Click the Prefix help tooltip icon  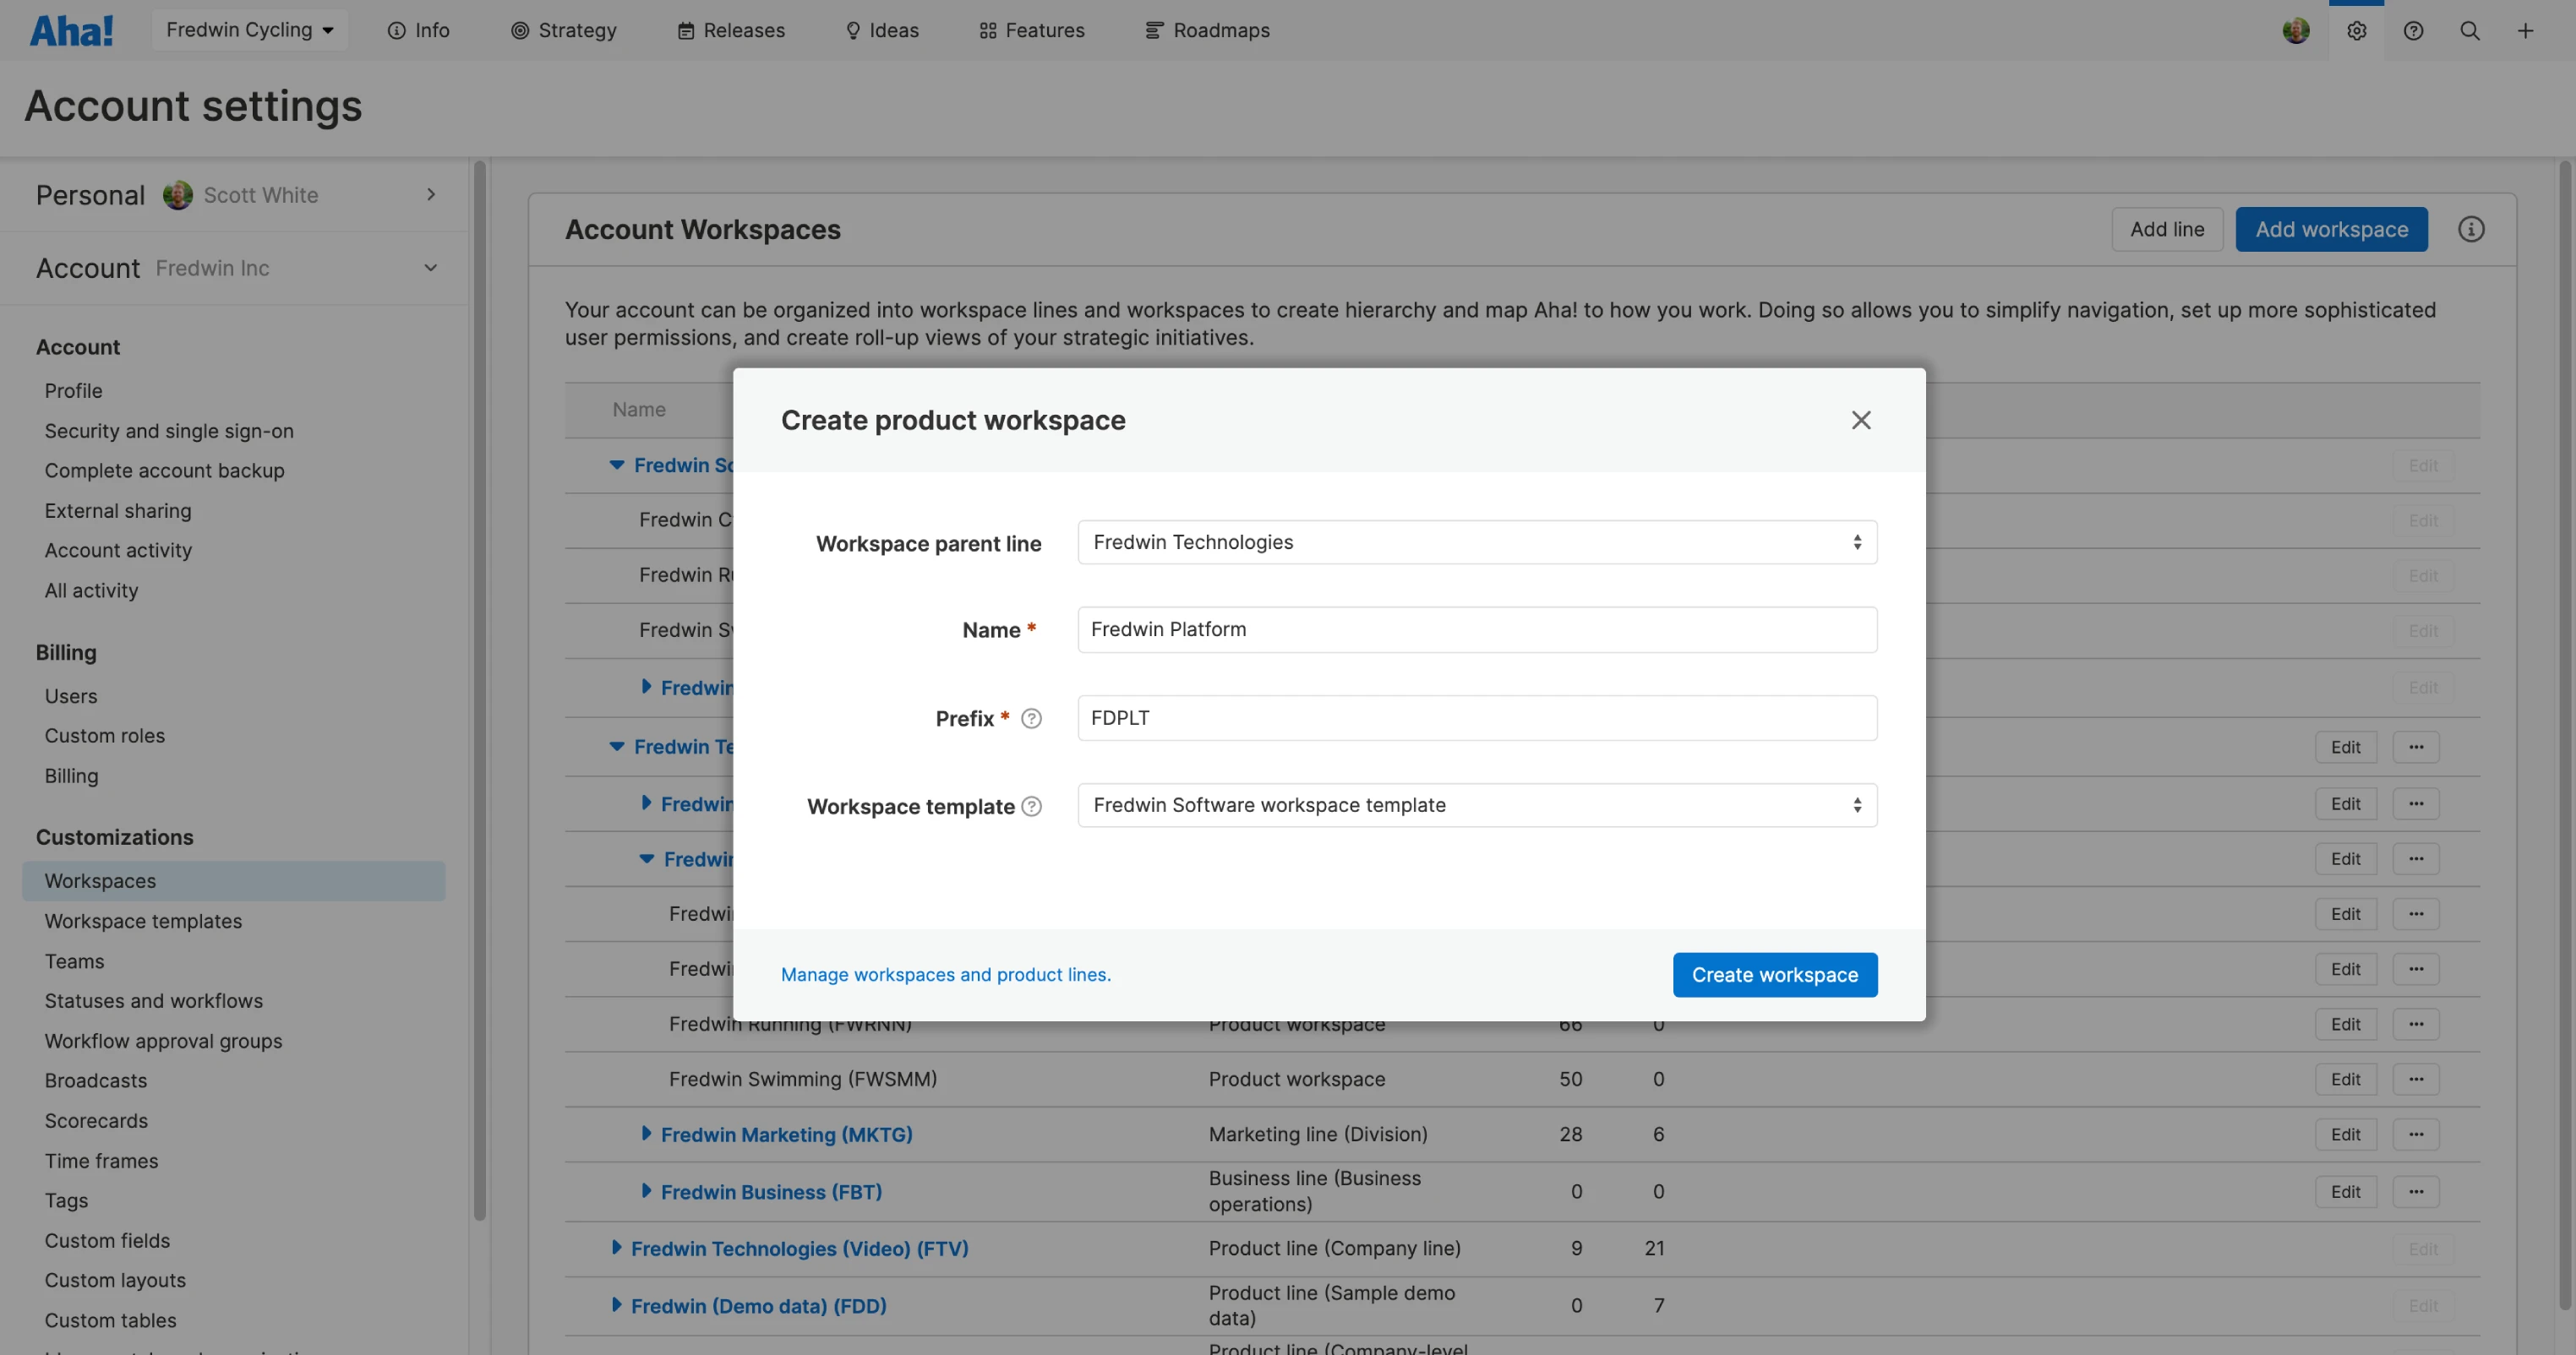pyautogui.click(x=1031, y=718)
